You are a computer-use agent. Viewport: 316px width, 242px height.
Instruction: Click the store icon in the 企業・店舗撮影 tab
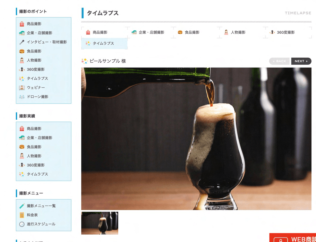pyautogui.click(x=134, y=32)
